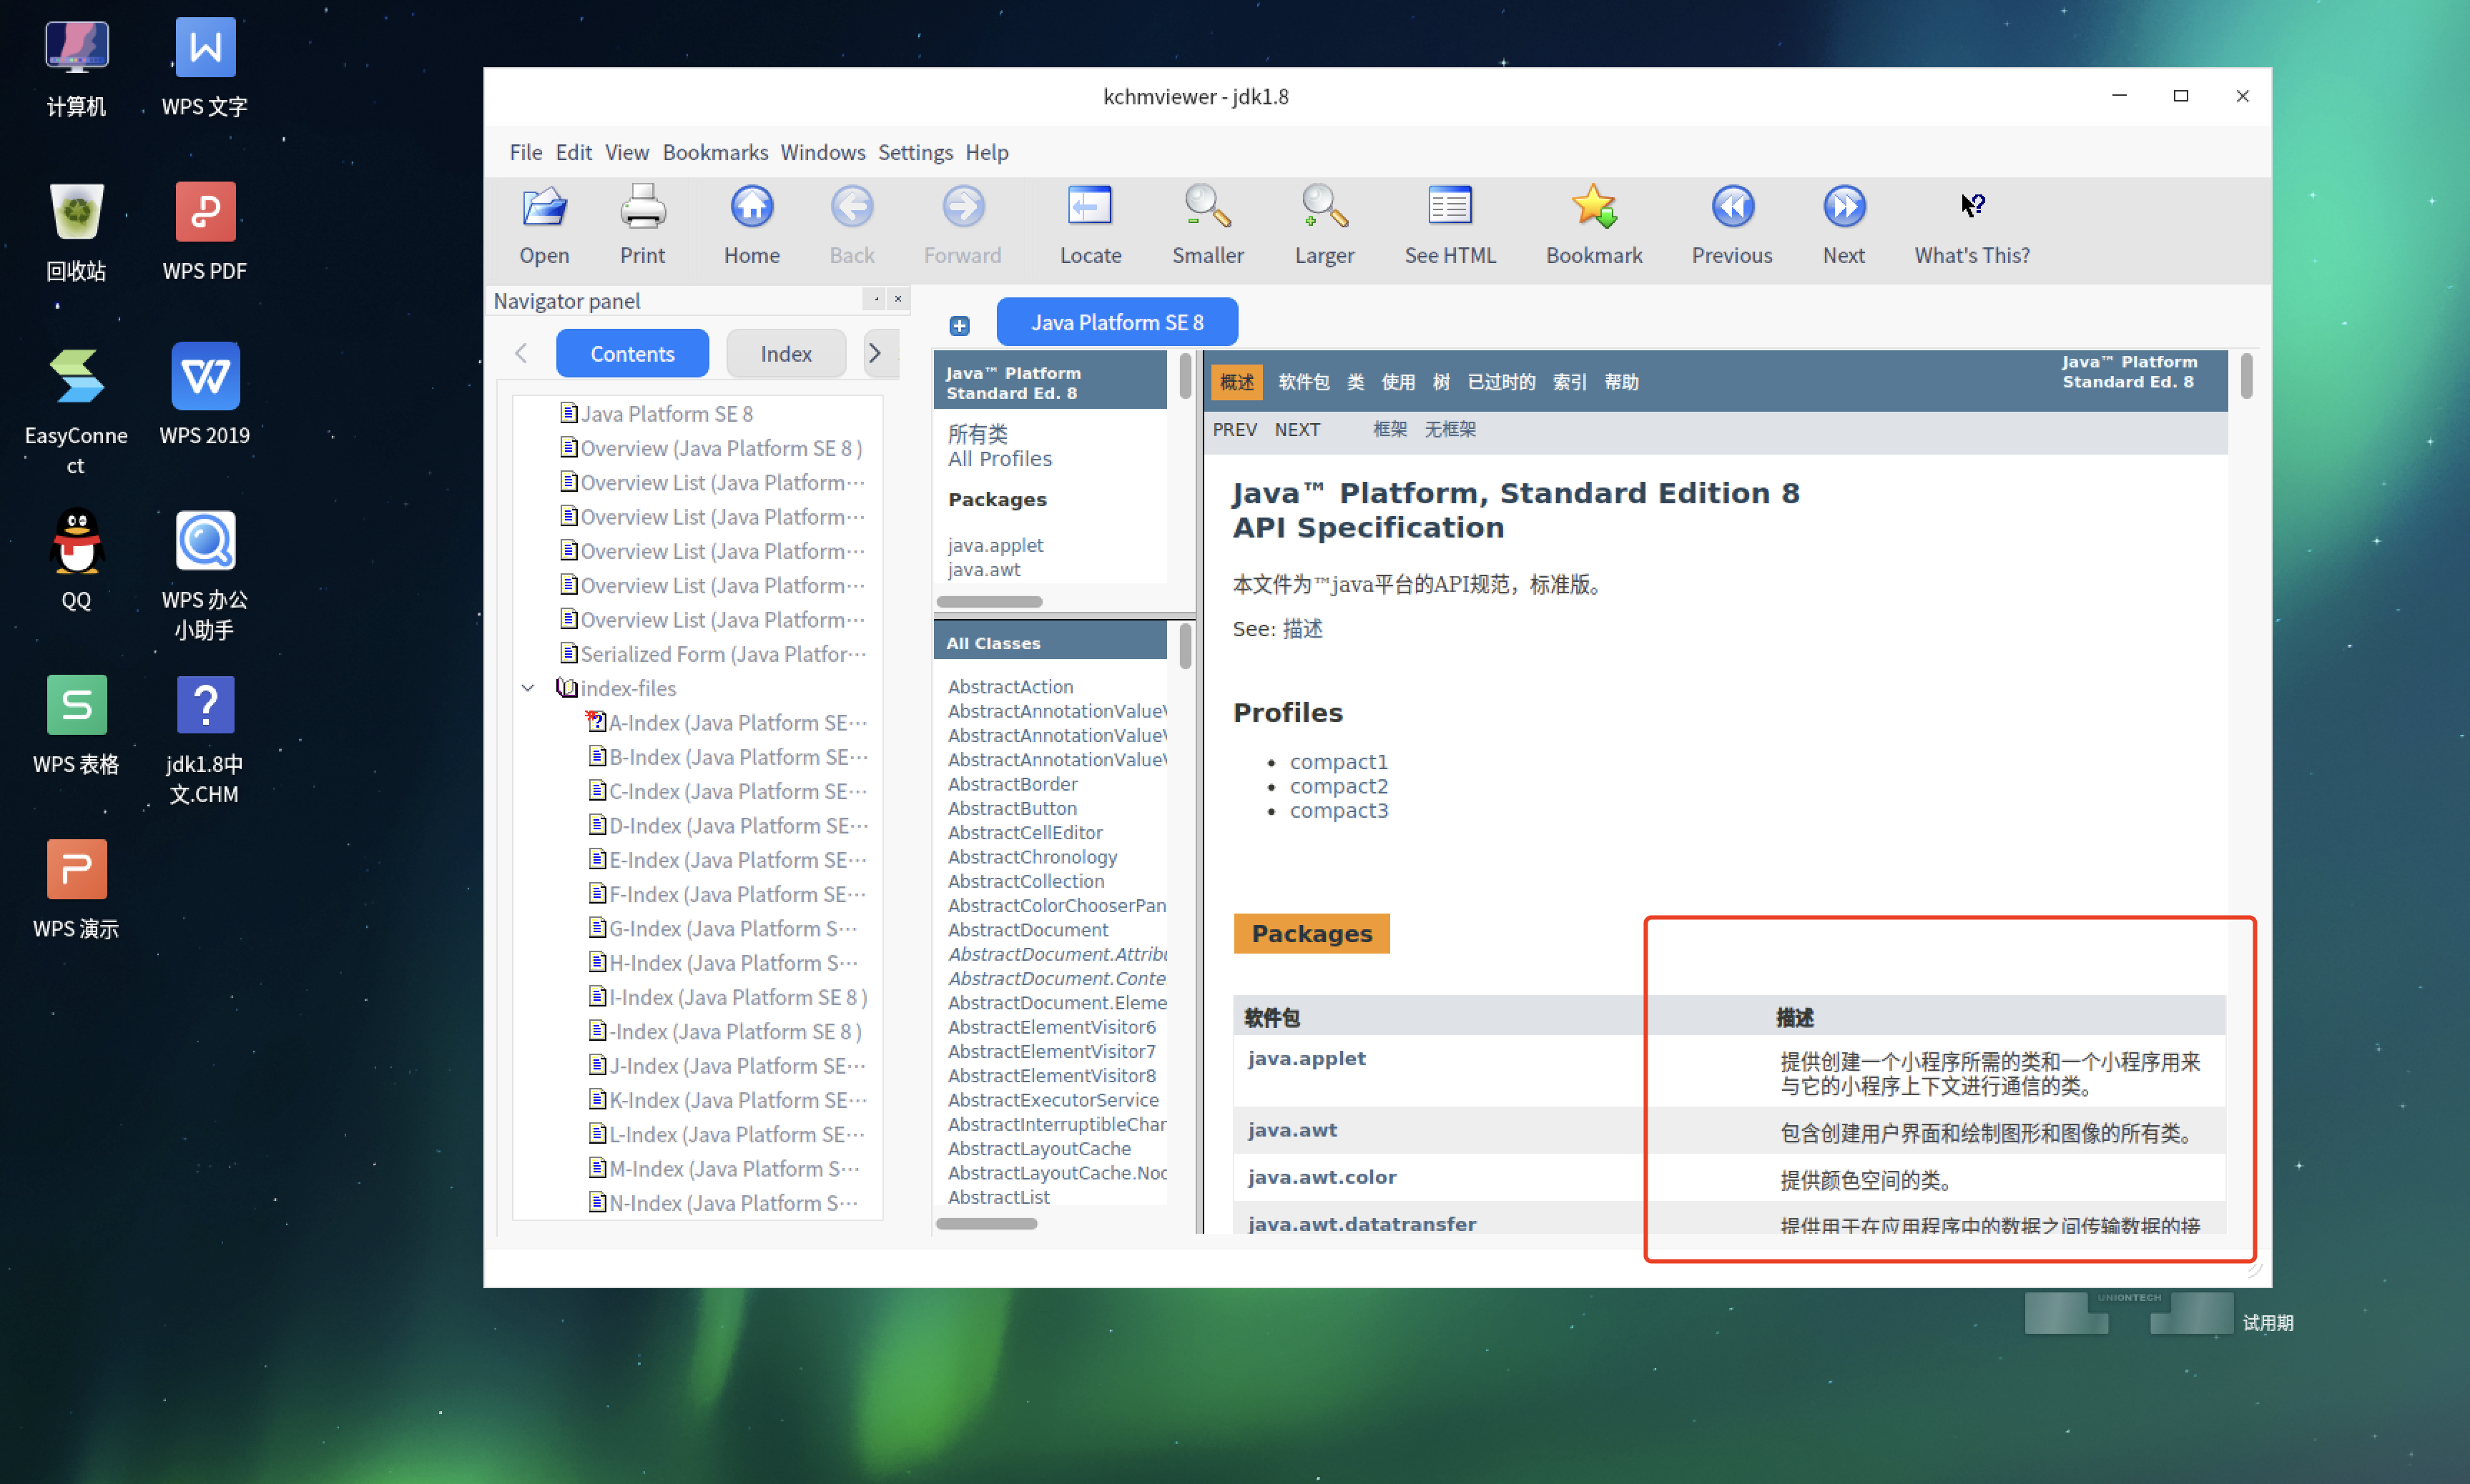Collapse the index-files tree node
2470x1484 pixels.
[528, 688]
